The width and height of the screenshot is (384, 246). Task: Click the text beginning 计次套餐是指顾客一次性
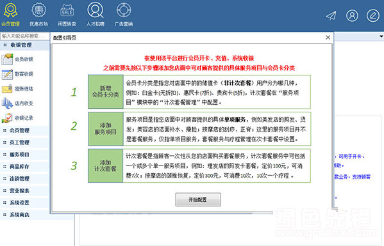[215, 166]
